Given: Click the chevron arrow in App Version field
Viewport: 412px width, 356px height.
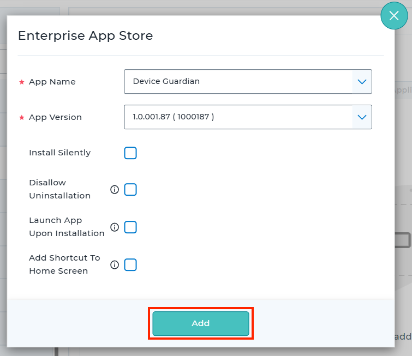Looking at the screenshot, I should pos(362,117).
